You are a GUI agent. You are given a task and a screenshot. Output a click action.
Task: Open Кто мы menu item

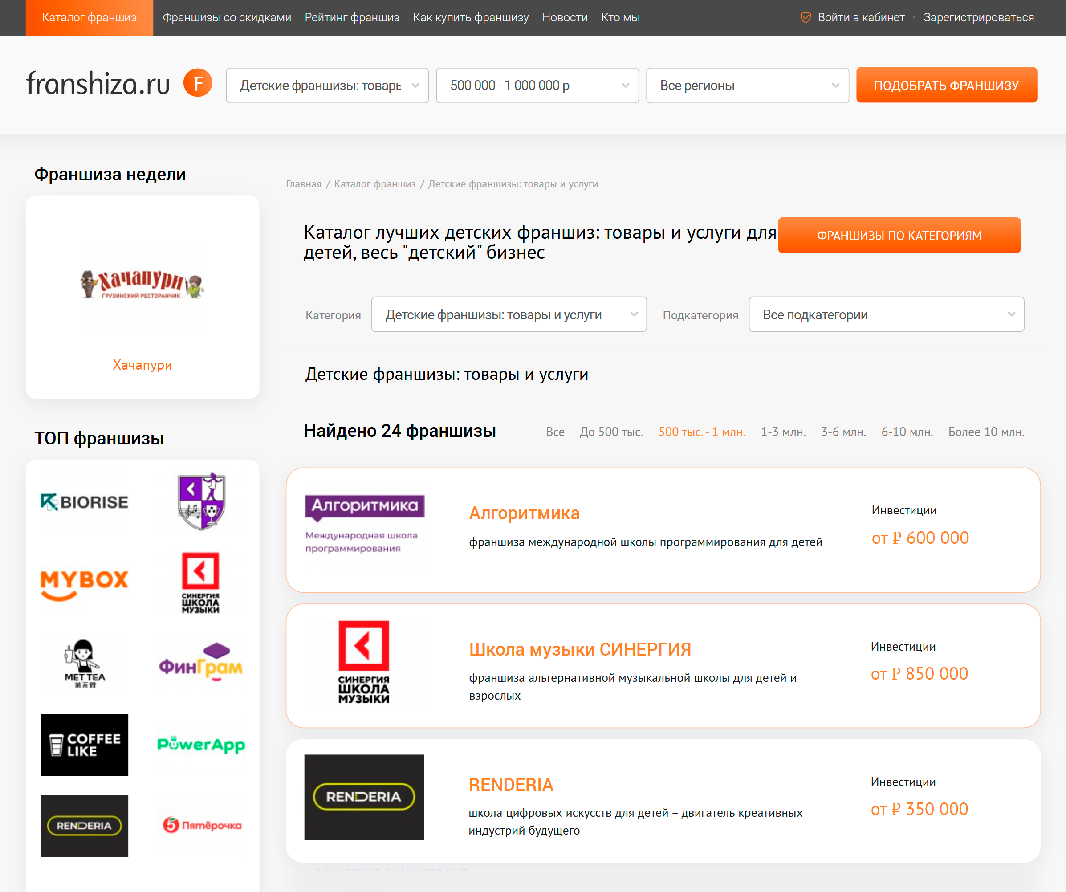point(620,18)
